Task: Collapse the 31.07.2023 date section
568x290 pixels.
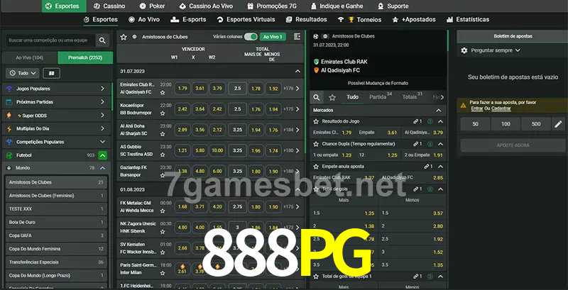Action: [x=297, y=72]
